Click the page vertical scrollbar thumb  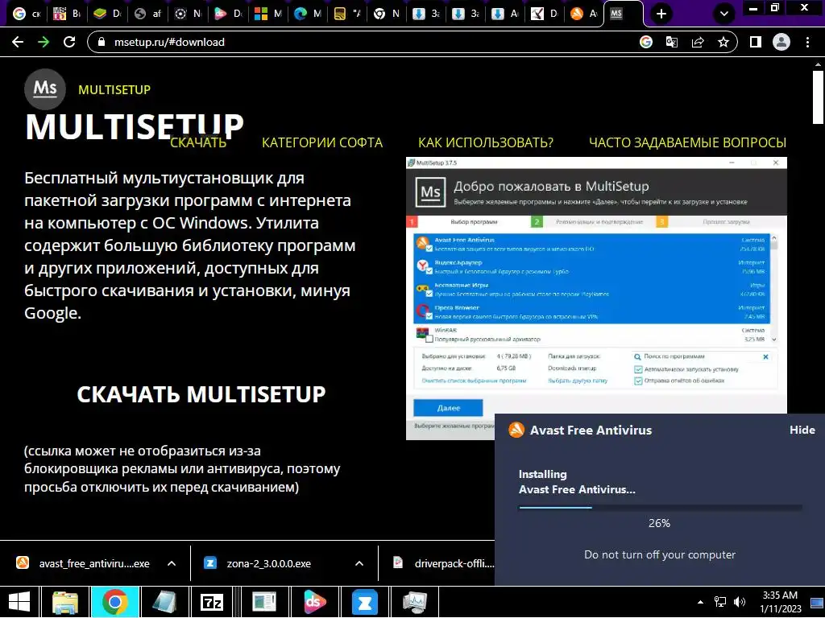(818, 97)
